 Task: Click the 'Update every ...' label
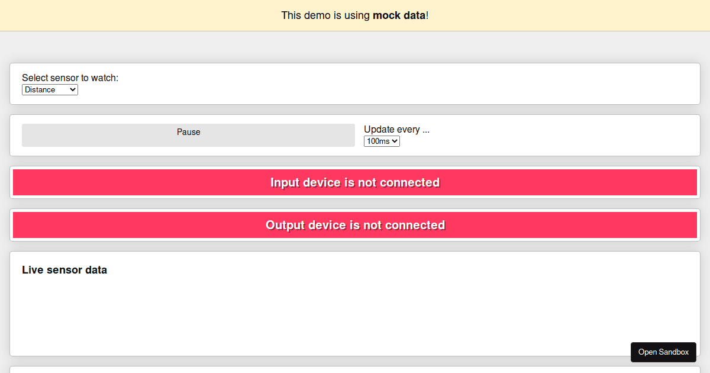pos(396,129)
